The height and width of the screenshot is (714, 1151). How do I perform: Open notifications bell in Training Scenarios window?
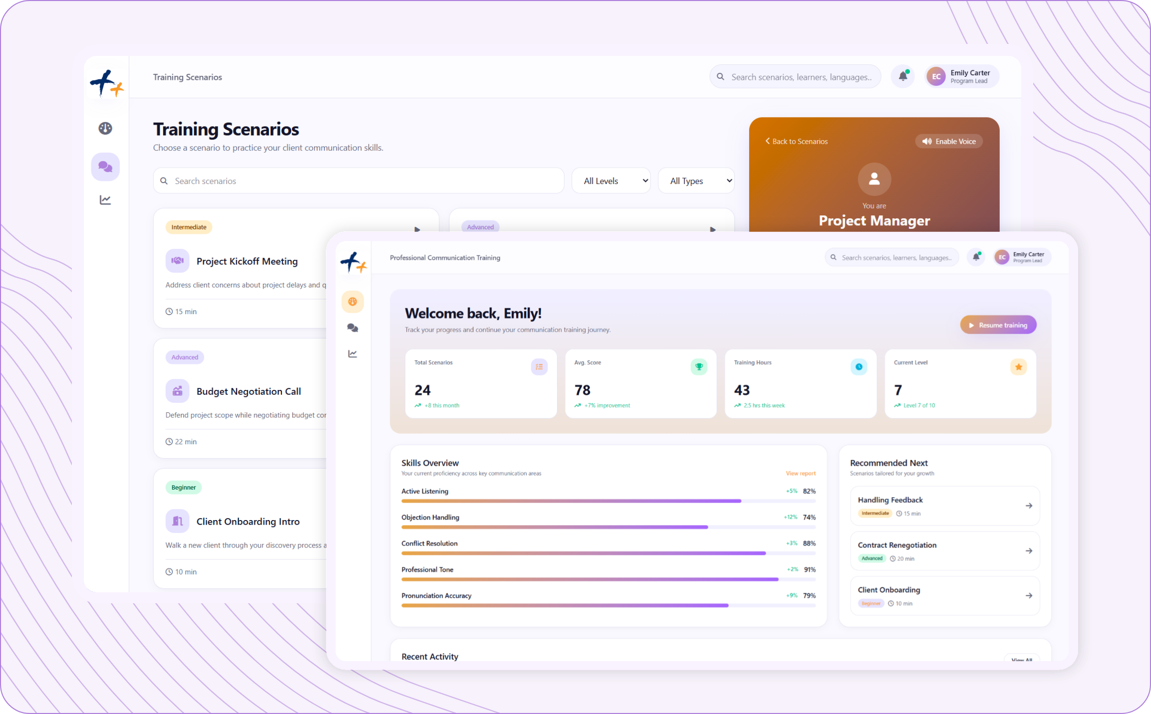click(903, 76)
